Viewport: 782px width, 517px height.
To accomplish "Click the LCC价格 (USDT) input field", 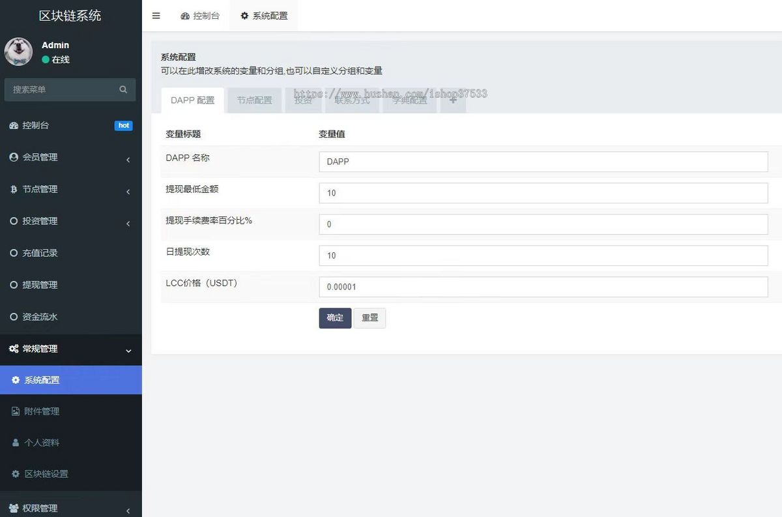I will [543, 287].
